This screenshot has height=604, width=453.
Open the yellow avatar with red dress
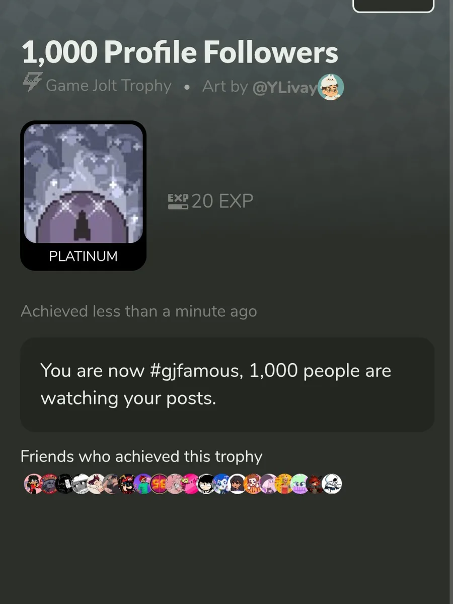click(x=284, y=484)
